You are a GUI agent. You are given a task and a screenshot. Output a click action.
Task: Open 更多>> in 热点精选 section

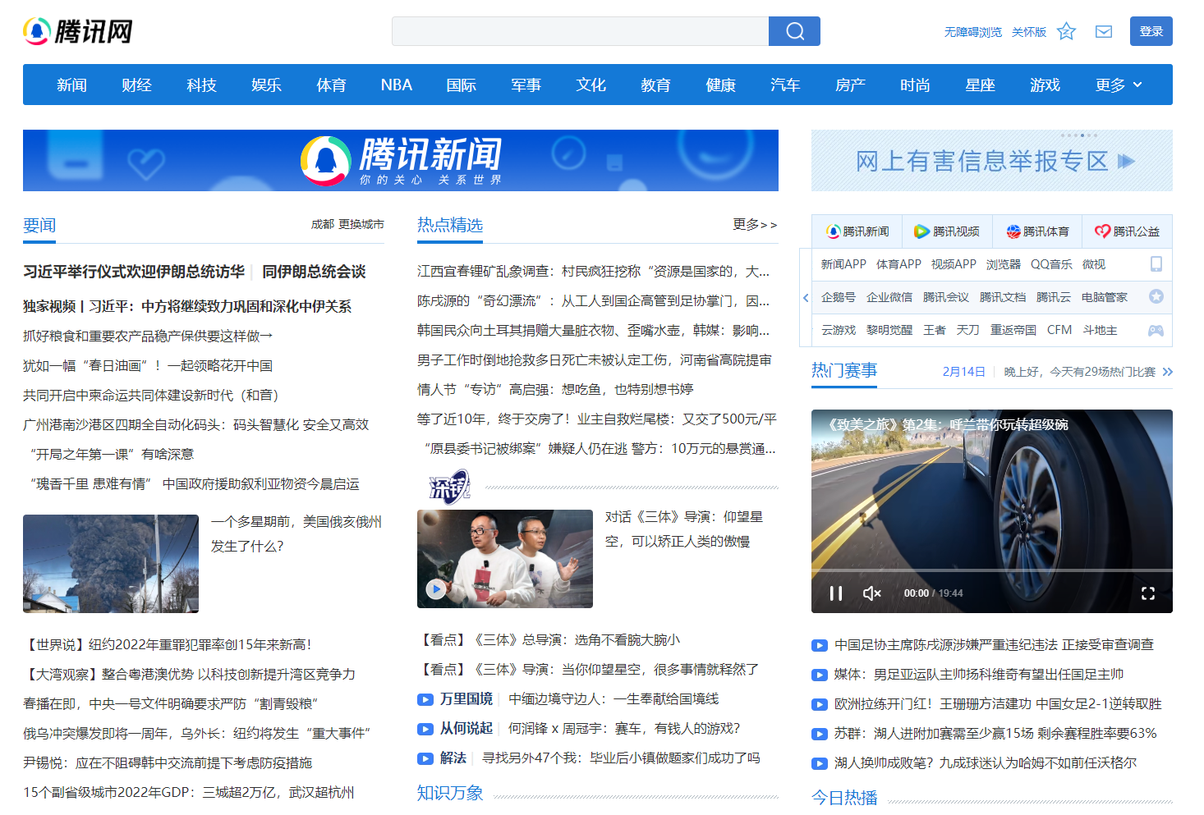click(x=755, y=224)
